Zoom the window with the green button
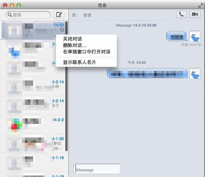This screenshot has width=205, height=177. click(19, 5)
